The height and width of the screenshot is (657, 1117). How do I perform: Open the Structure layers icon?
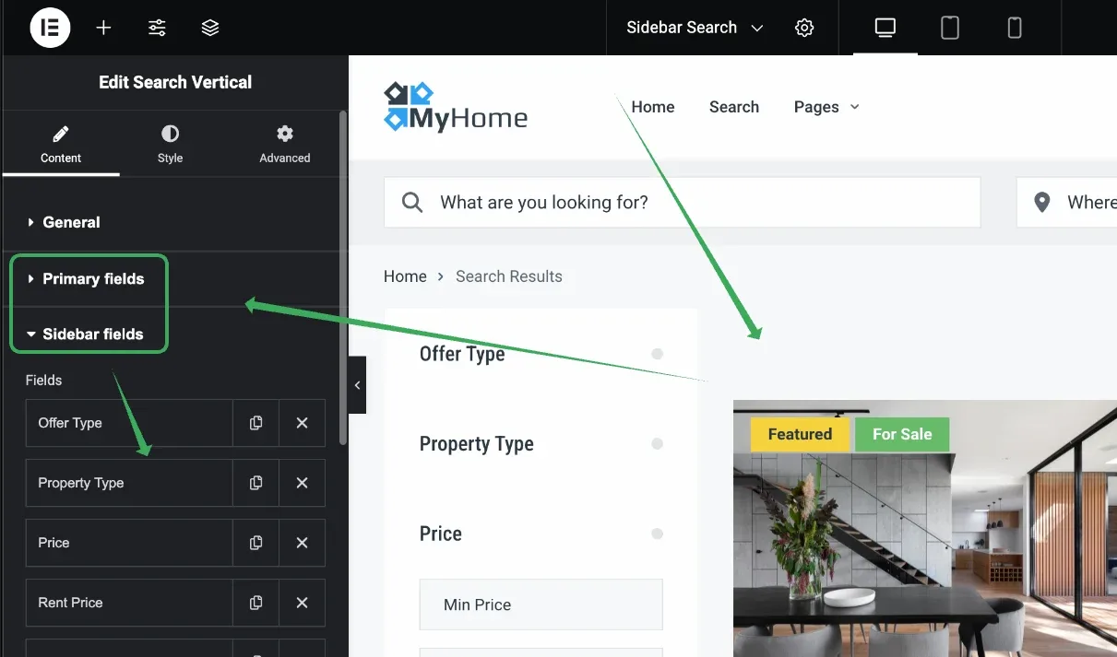[x=210, y=28]
